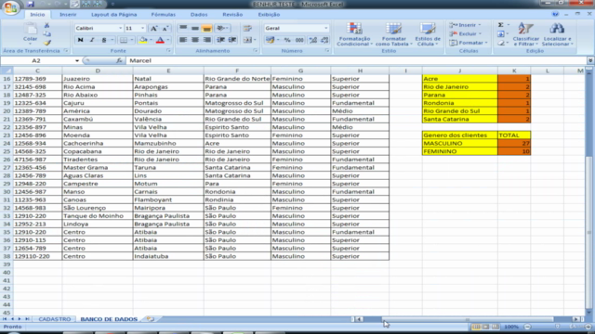Click the Formatar cells button
The height and width of the screenshot is (334, 595).
pyautogui.click(x=468, y=43)
